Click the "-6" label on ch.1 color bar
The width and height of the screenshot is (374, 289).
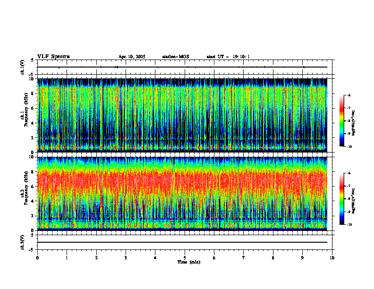click(348, 95)
